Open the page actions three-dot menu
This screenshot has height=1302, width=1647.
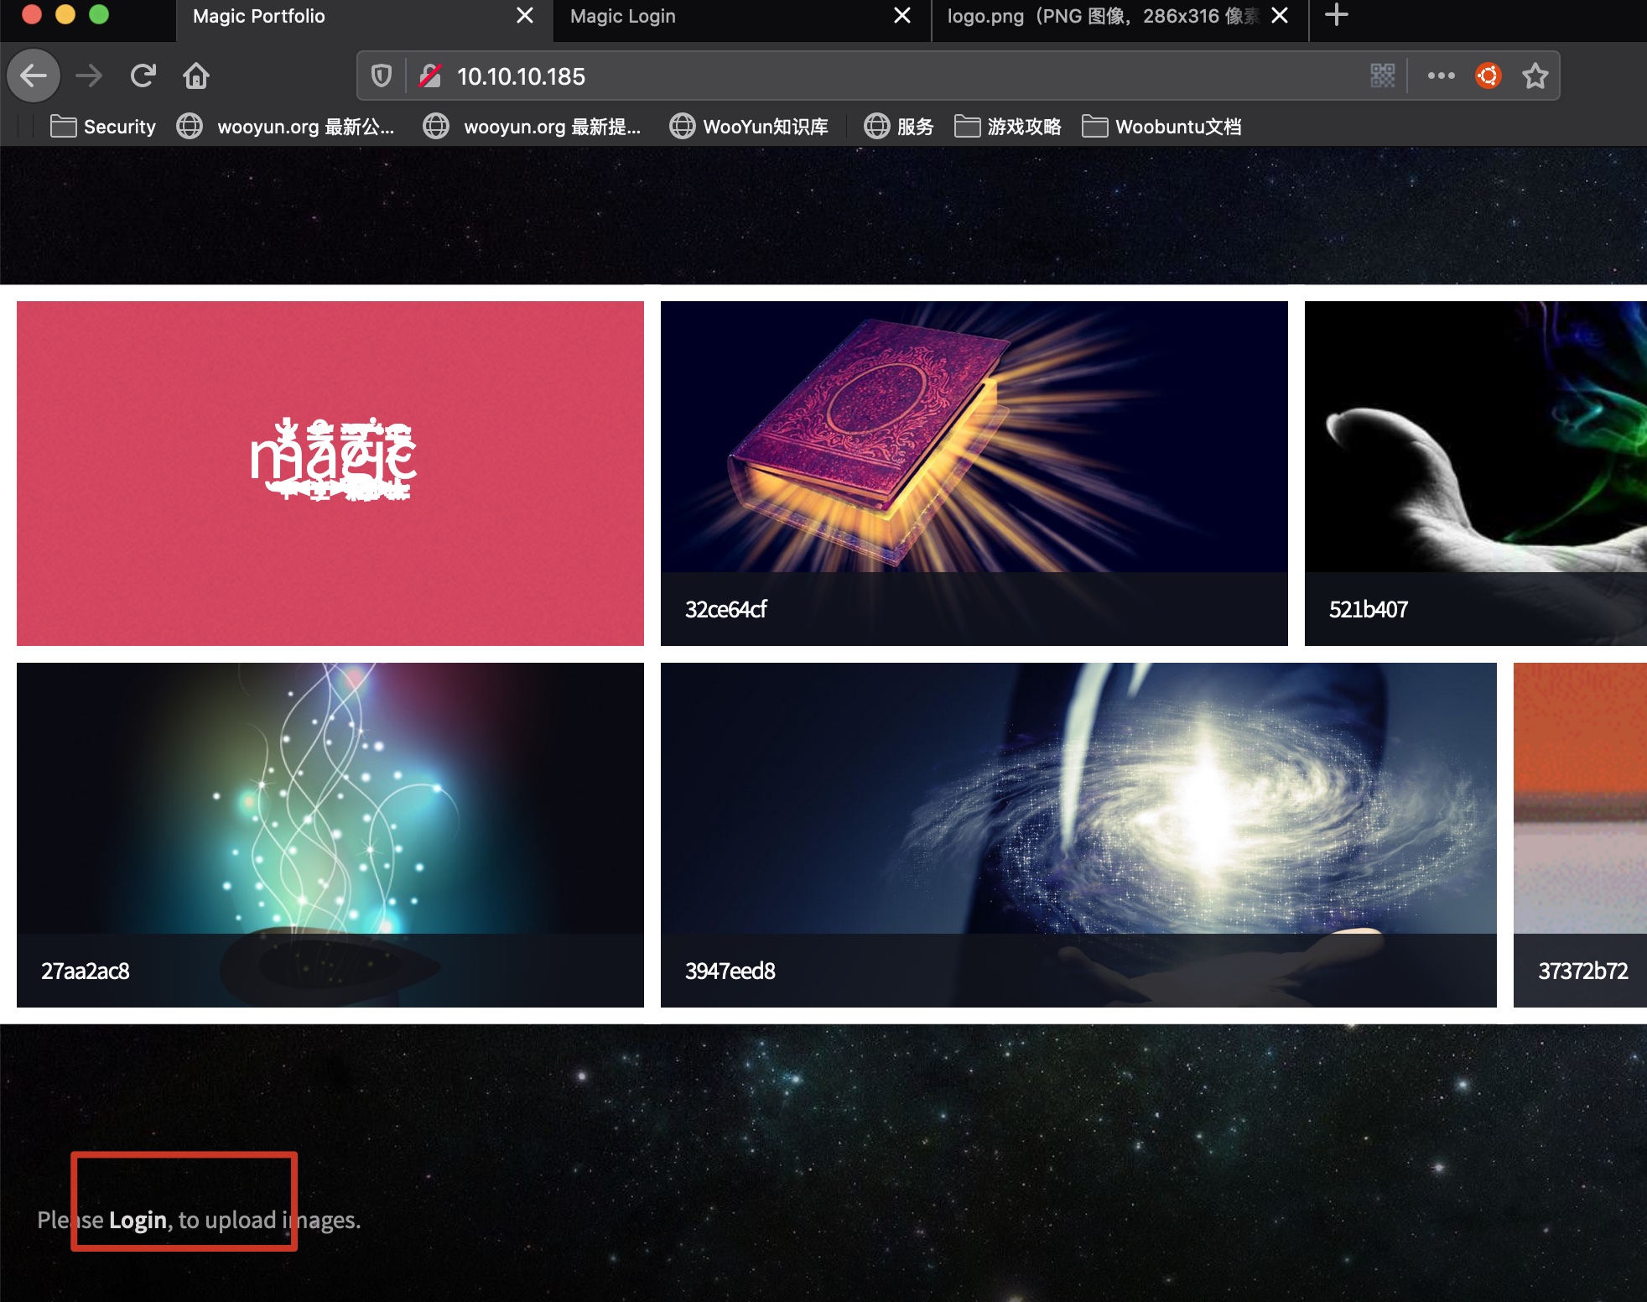click(1441, 76)
